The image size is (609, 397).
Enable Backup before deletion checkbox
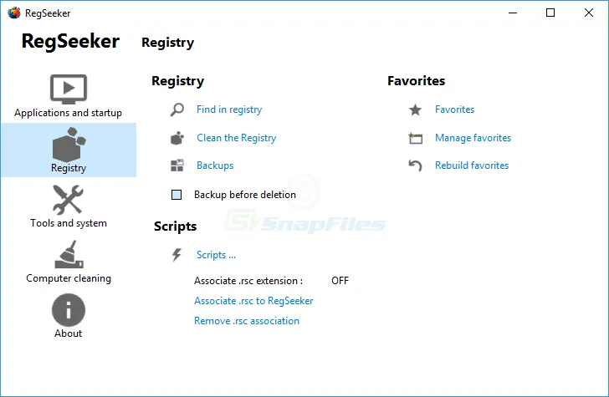pos(177,195)
